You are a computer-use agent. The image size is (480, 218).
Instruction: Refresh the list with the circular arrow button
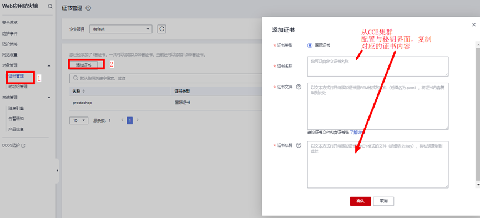click(x=161, y=29)
